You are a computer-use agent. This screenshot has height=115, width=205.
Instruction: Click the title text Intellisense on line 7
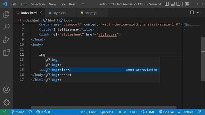point(65,29)
